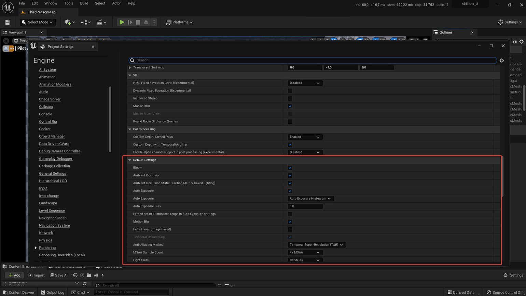
Task: Toggle Mobile HDR checkbox
Action: (290, 106)
